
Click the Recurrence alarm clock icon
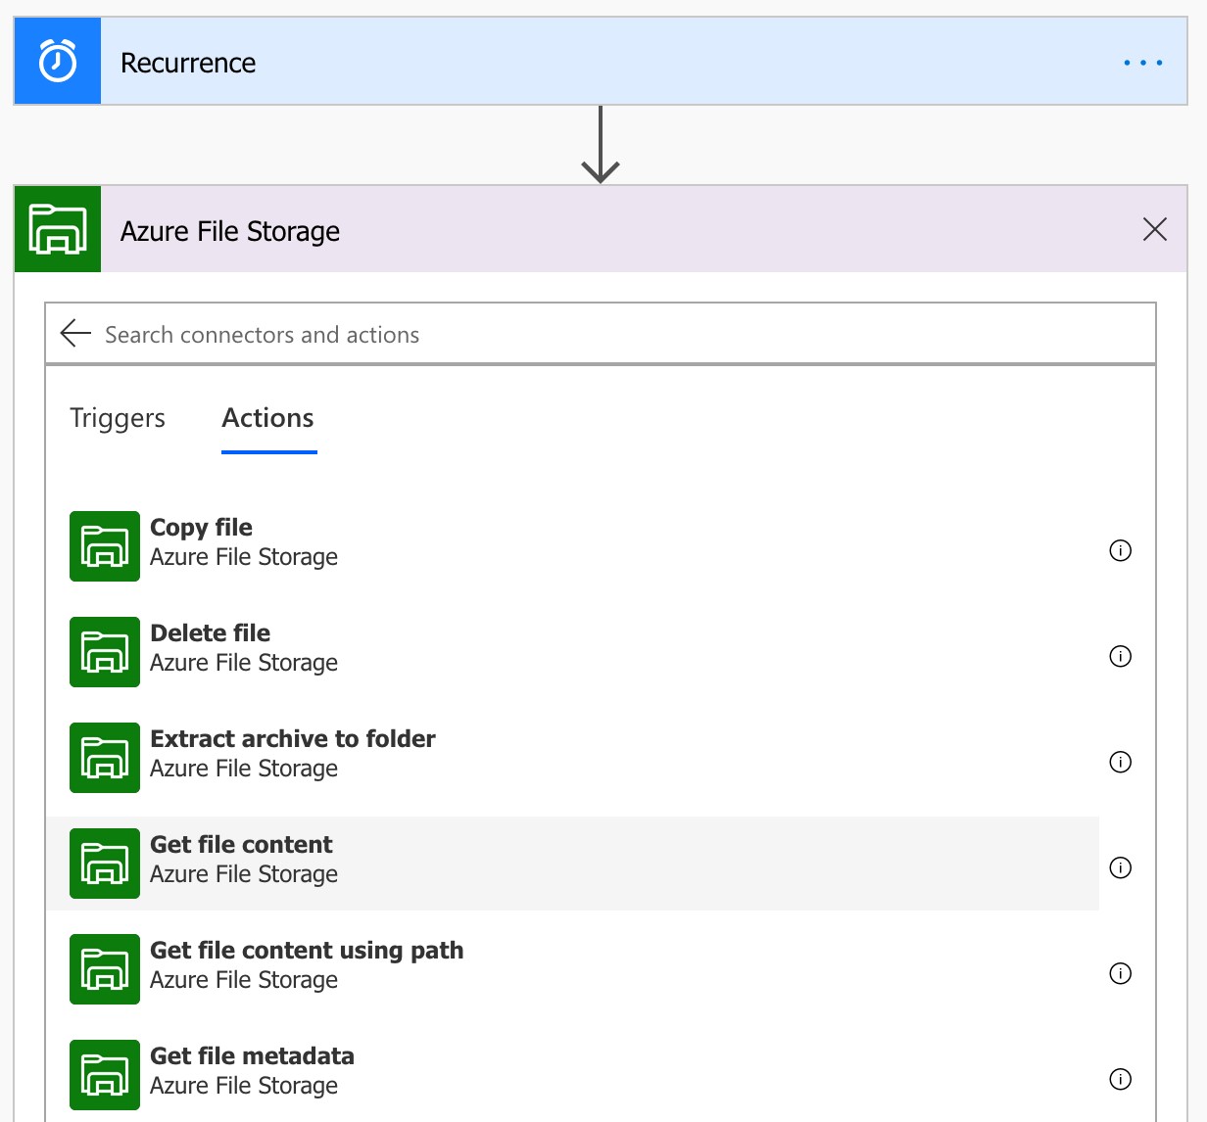tap(58, 62)
